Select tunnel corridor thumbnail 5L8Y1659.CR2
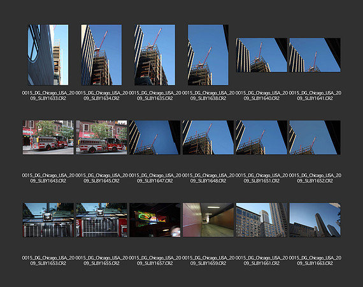363x287 pixels. (x=208, y=220)
